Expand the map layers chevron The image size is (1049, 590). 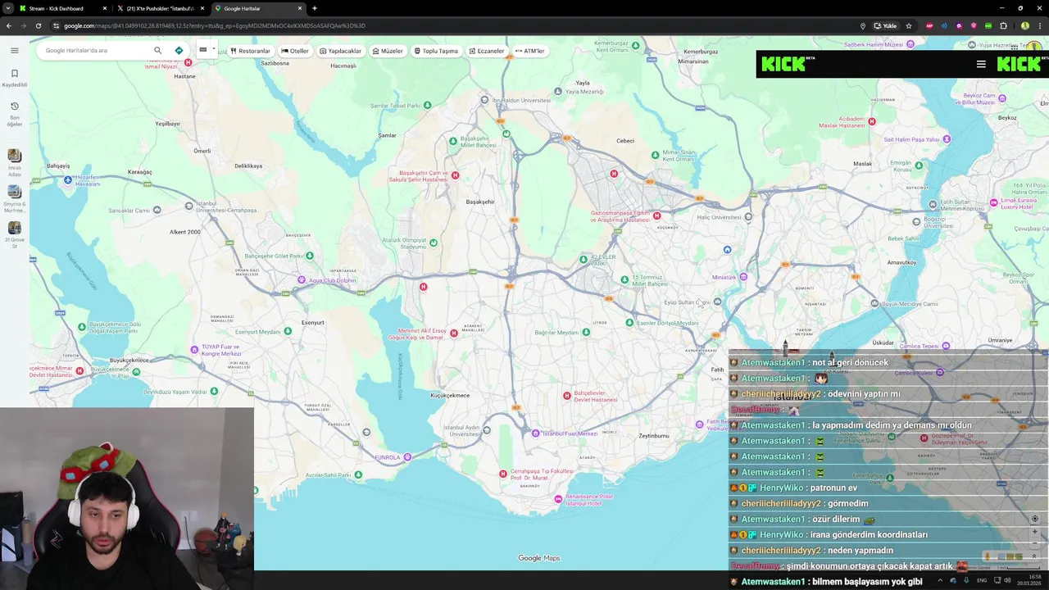tap(1033, 556)
